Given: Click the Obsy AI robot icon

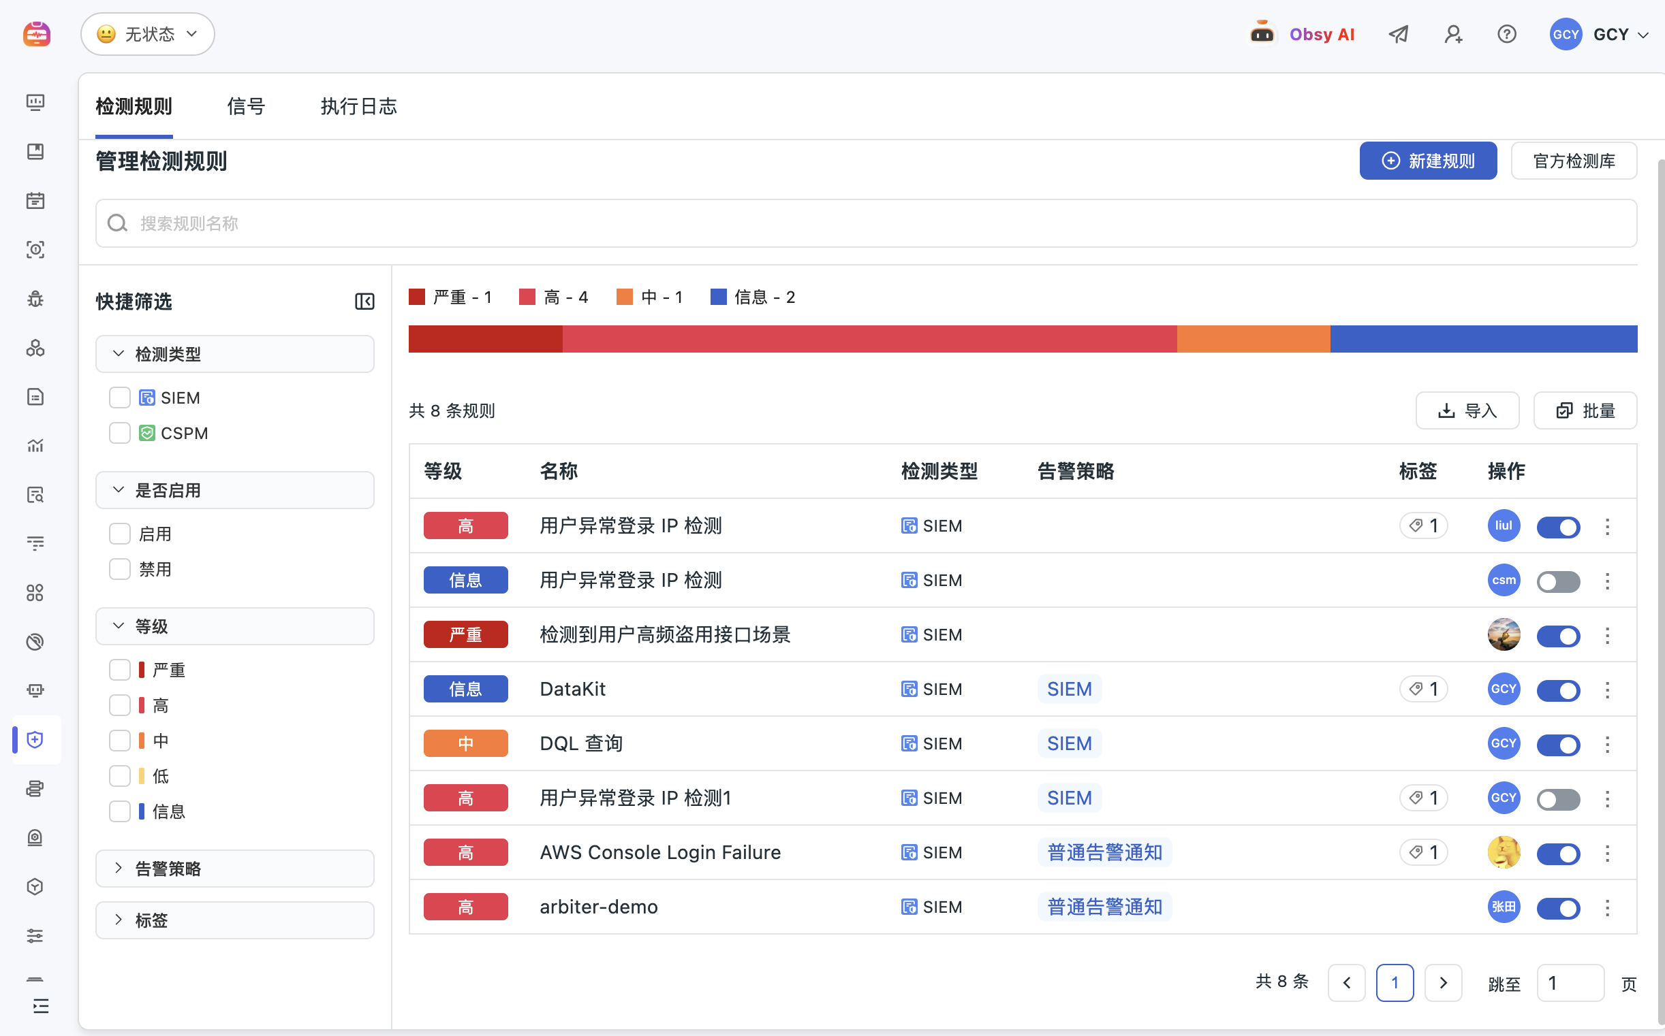Looking at the screenshot, I should click(x=1262, y=33).
